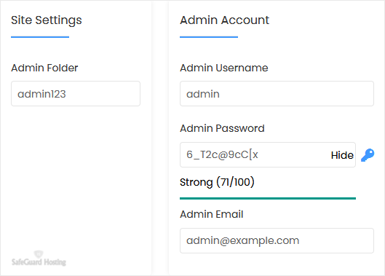Image resolution: width=385 pixels, height=276 pixels.
Task: Click the Admin Username label
Action: [224, 68]
